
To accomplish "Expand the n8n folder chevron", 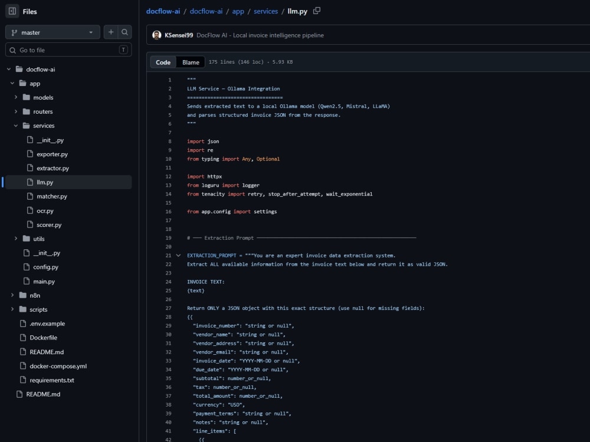I will [x=12, y=295].
